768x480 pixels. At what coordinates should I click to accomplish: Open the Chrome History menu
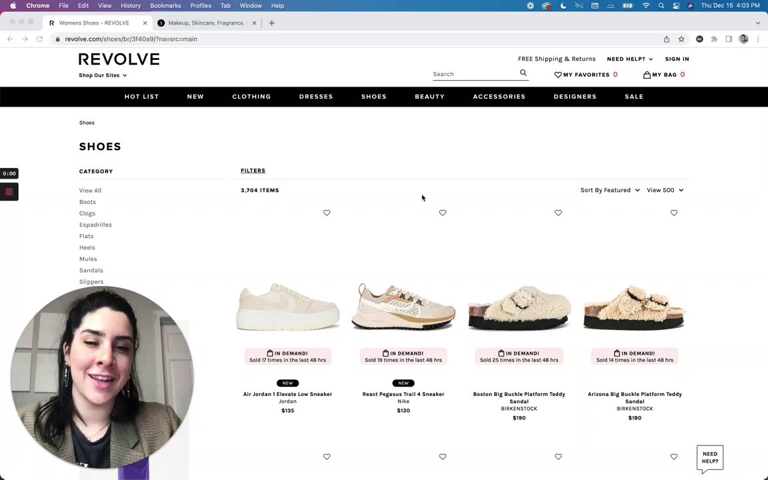point(130,6)
